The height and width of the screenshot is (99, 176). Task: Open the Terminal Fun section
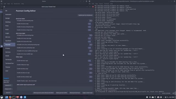point(9,64)
